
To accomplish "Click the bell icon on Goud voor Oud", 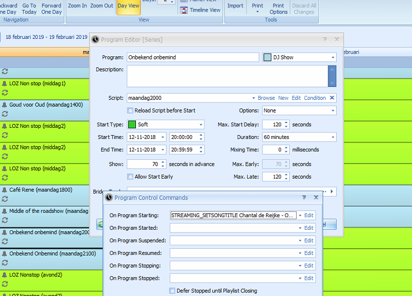I will click(x=5, y=105).
